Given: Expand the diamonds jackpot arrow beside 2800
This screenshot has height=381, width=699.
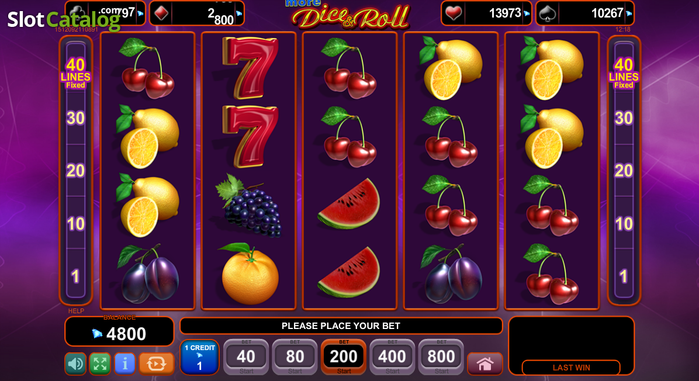Looking at the screenshot, I should [239, 13].
